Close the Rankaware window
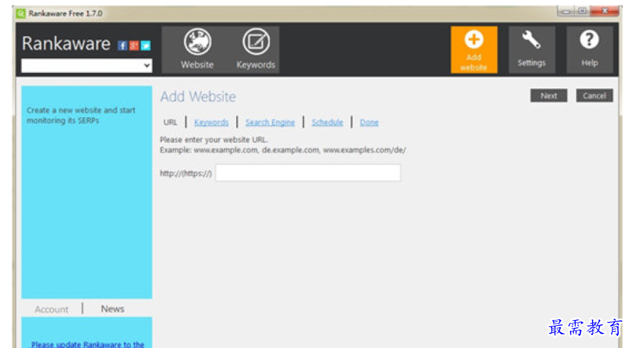Image resolution: width=628 pixels, height=348 pixels. click(604, 11)
